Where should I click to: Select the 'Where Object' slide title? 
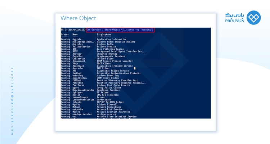[78, 18]
